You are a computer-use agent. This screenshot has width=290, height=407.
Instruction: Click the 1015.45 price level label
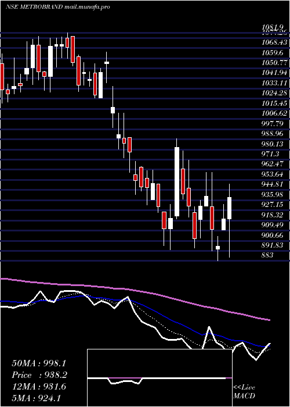coord(274,103)
